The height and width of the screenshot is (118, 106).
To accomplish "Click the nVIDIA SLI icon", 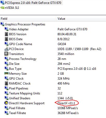I will coord(2,8).
